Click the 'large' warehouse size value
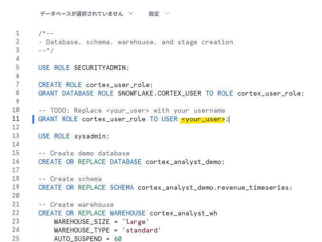The height and width of the screenshot is (242, 322). tap(136, 222)
